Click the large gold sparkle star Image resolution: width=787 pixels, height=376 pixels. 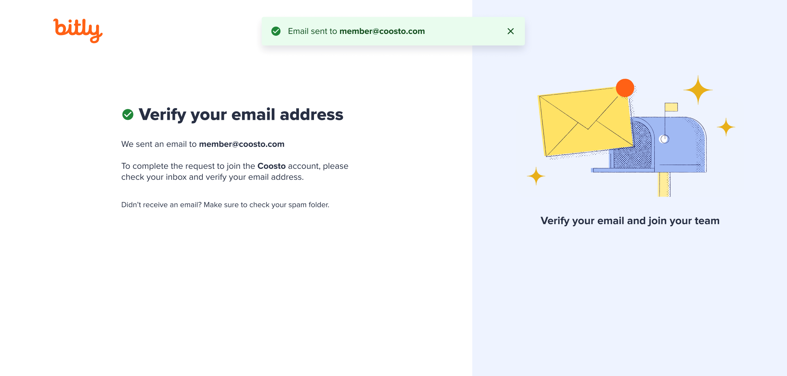pyautogui.click(x=698, y=90)
